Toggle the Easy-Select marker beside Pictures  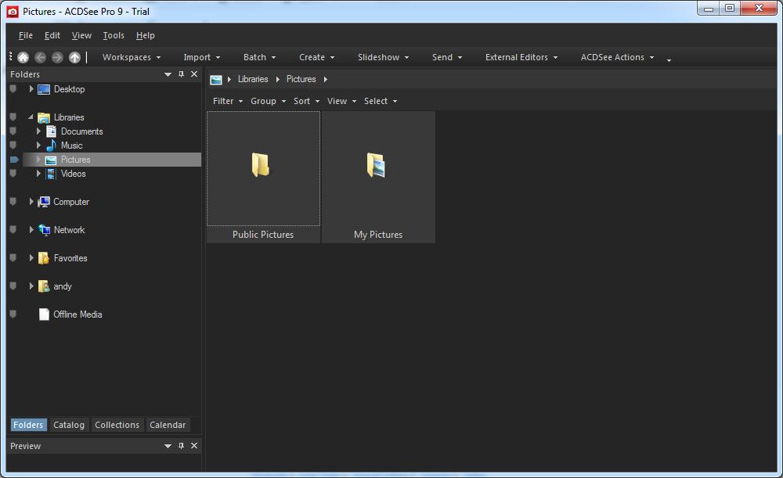pyautogui.click(x=13, y=160)
